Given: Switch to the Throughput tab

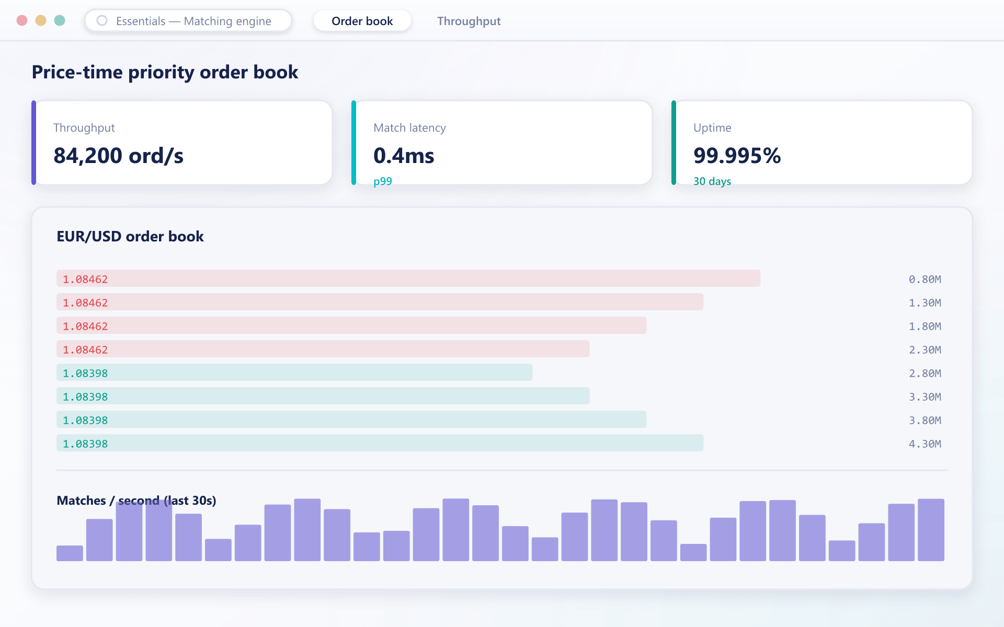Looking at the screenshot, I should pyautogui.click(x=469, y=21).
